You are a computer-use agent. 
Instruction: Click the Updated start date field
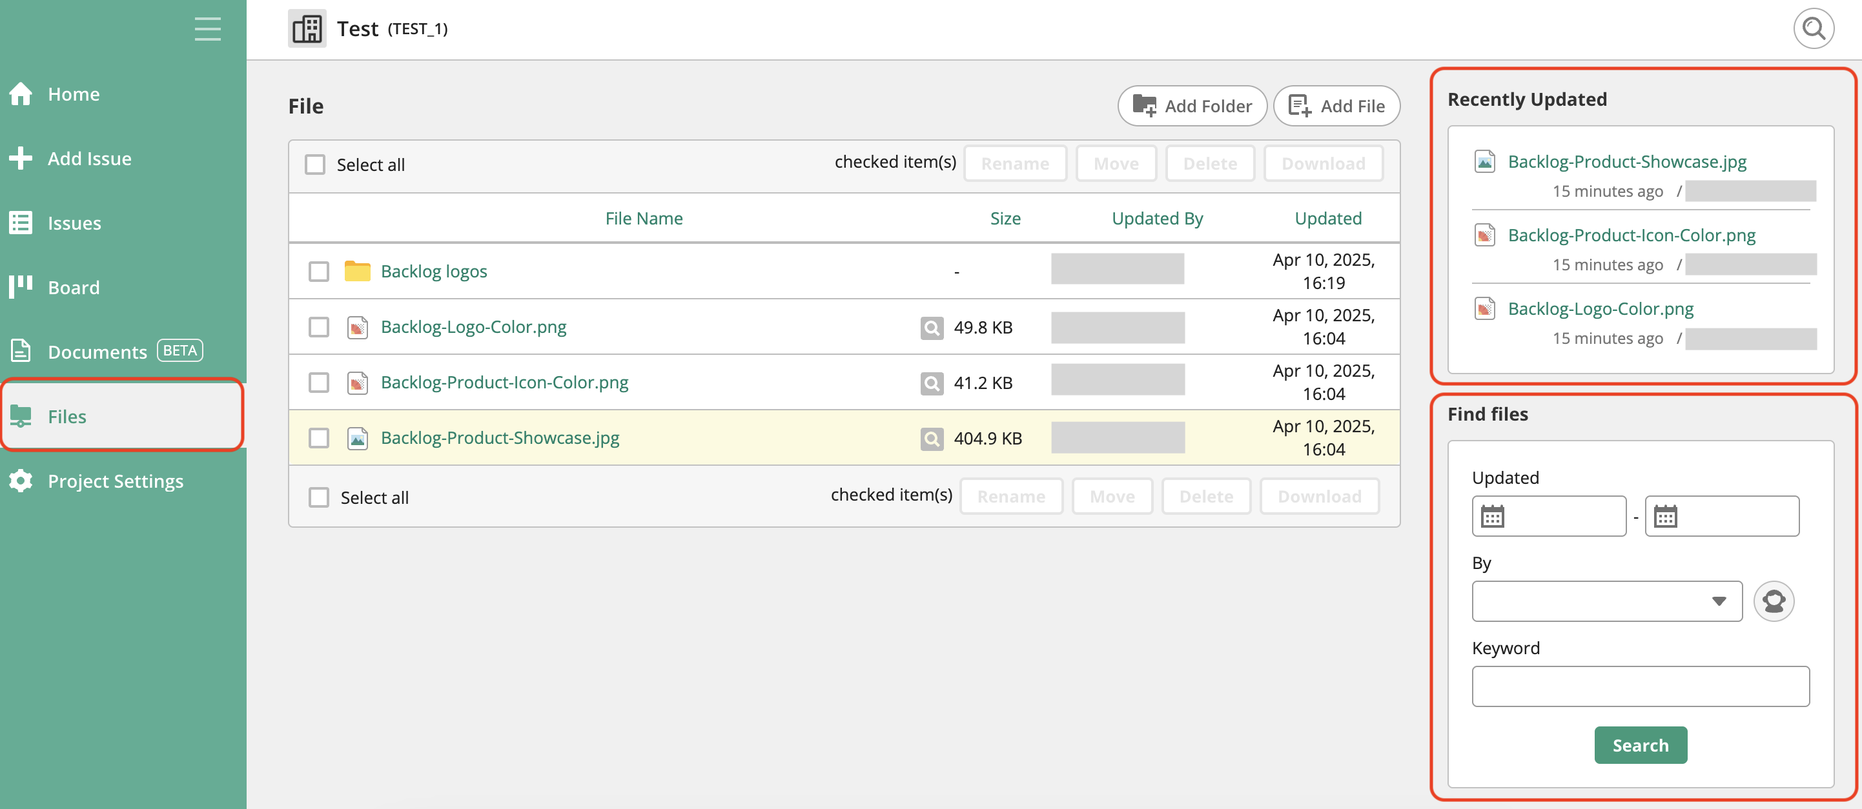(x=1549, y=515)
